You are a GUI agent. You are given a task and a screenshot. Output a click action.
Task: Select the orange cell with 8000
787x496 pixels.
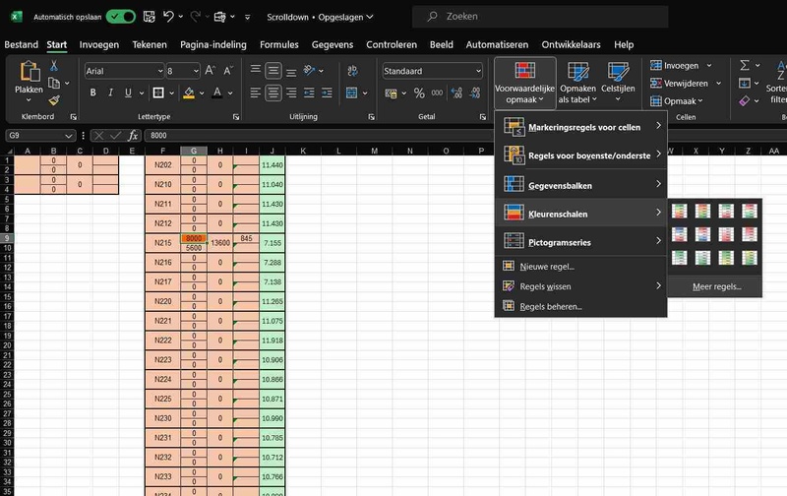[x=194, y=238]
